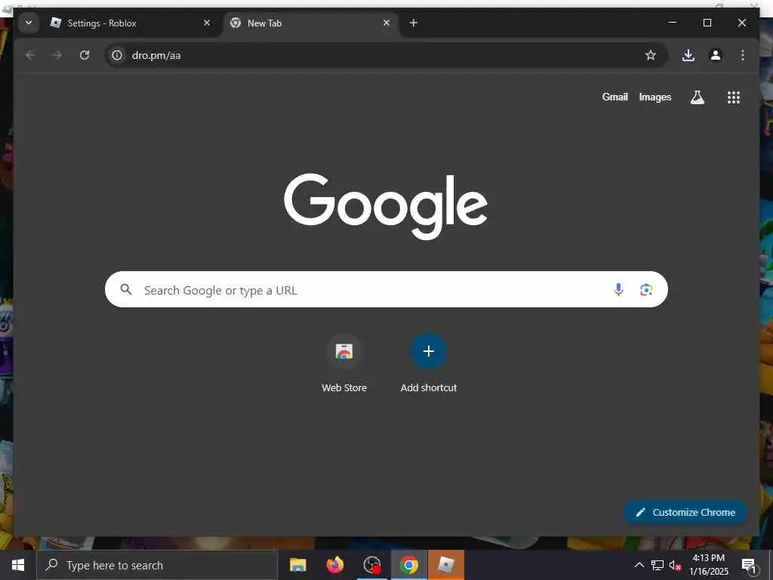Click the taskbar search box
This screenshot has width=773, height=580.
pos(157,565)
